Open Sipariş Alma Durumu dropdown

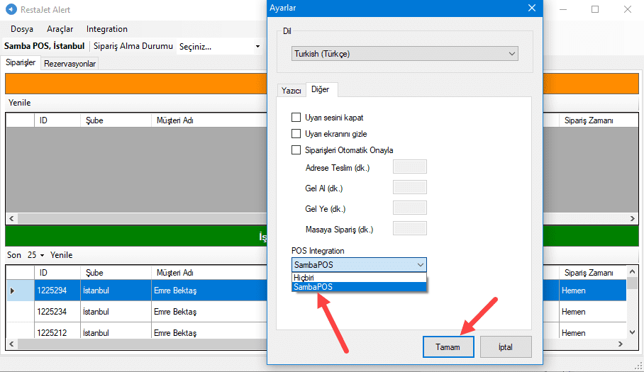[219, 47]
